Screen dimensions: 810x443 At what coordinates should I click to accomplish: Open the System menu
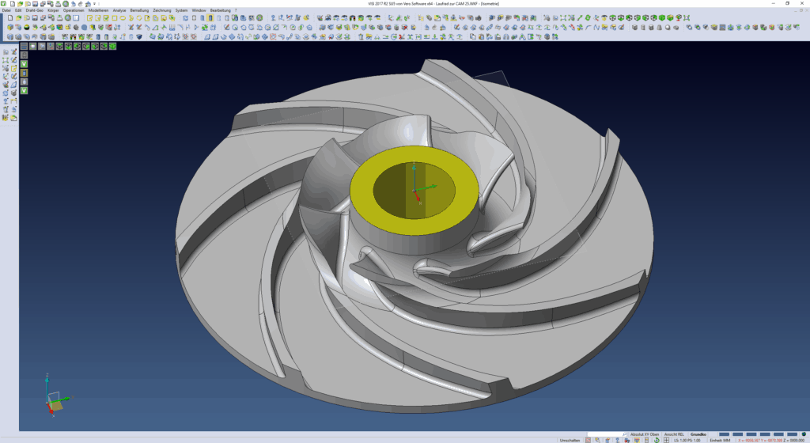pyautogui.click(x=181, y=10)
